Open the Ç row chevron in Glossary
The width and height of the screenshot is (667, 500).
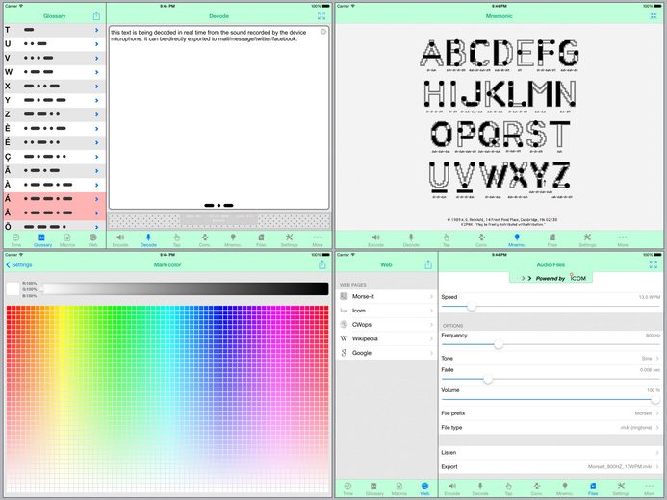click(x=97, y=157)
